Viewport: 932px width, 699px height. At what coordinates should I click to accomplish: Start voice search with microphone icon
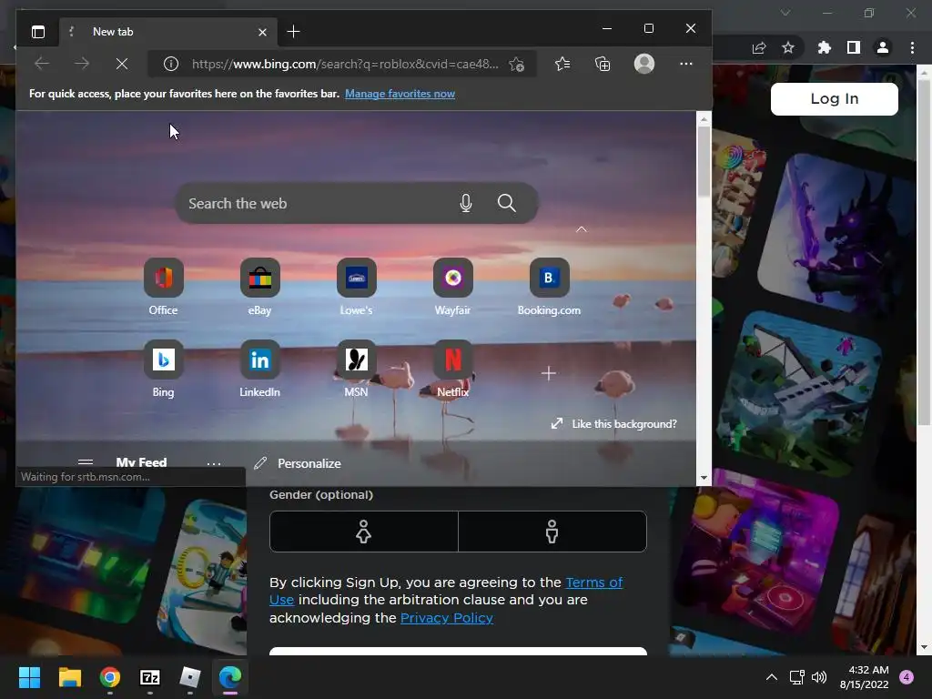point(466,203)
